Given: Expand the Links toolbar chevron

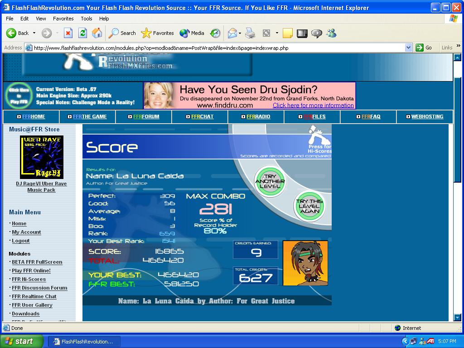Looking at the screenshot, I should pyautogui.click(x=459, y=46).
